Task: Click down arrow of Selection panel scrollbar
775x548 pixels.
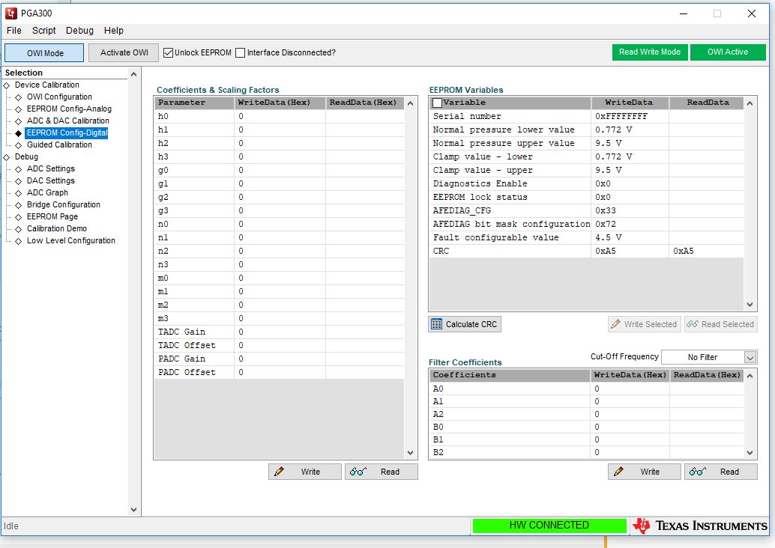Action: (x=133, y=510)
